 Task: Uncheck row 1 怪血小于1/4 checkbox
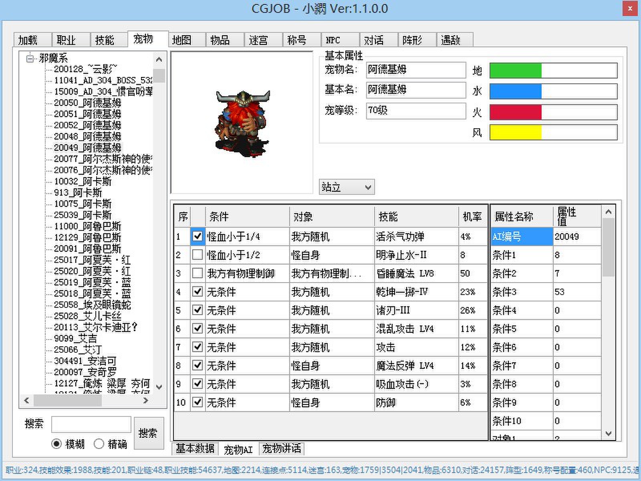[197, 236]
